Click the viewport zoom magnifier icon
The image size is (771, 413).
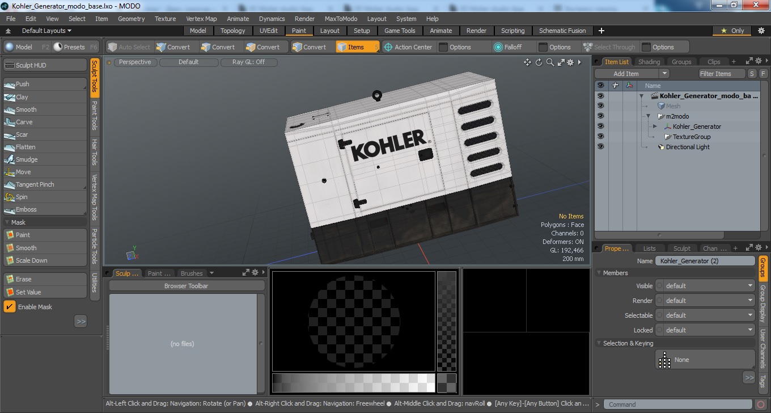pos(550,62)
